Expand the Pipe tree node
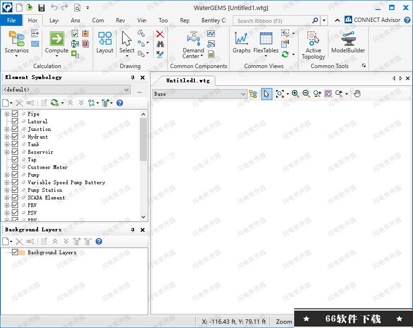Image resolution: width=413 pixels, height=328 pixels. click(7, 114)
